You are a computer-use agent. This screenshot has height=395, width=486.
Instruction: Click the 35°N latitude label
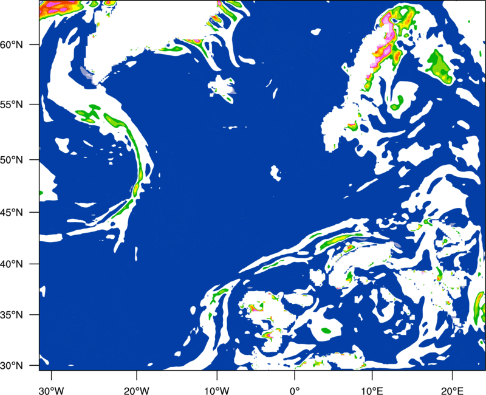tap(12, 315)
